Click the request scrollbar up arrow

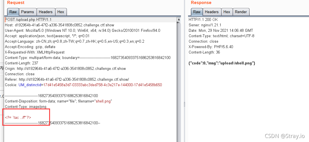click(x=179, y=19)
